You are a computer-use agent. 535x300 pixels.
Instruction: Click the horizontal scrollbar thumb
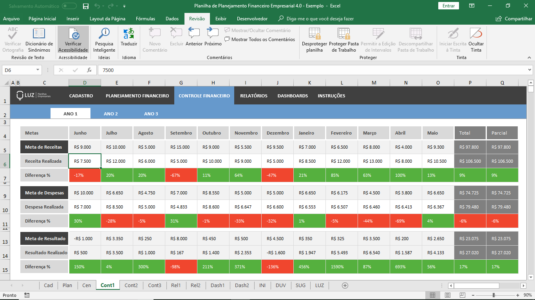(476, 286)
